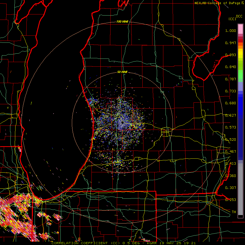Click the Correlation Coefficient caption at the bottom

(123, 243)
